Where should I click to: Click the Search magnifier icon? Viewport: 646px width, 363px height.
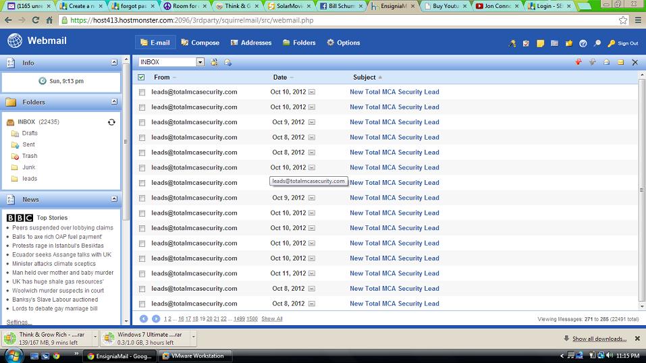click(x=597, y=43)
